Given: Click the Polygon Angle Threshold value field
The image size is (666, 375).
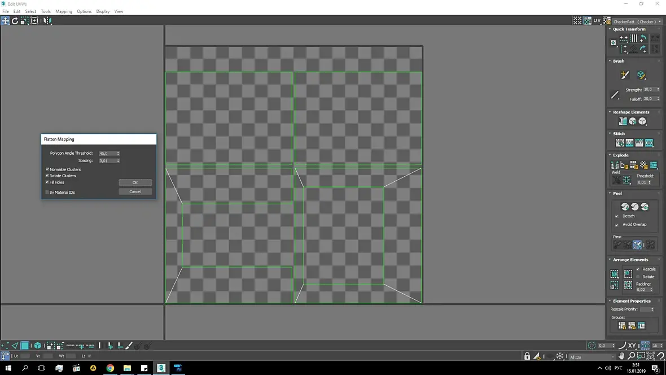Looking at the screenshot, I should tap(107, 154).
